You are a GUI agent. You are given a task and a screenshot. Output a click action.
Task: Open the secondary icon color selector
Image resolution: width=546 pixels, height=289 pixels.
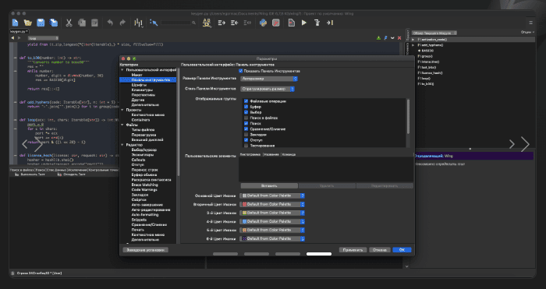[273, 205]
